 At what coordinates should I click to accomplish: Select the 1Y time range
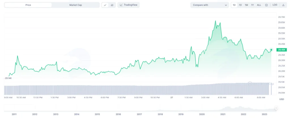tap(252, 5)
